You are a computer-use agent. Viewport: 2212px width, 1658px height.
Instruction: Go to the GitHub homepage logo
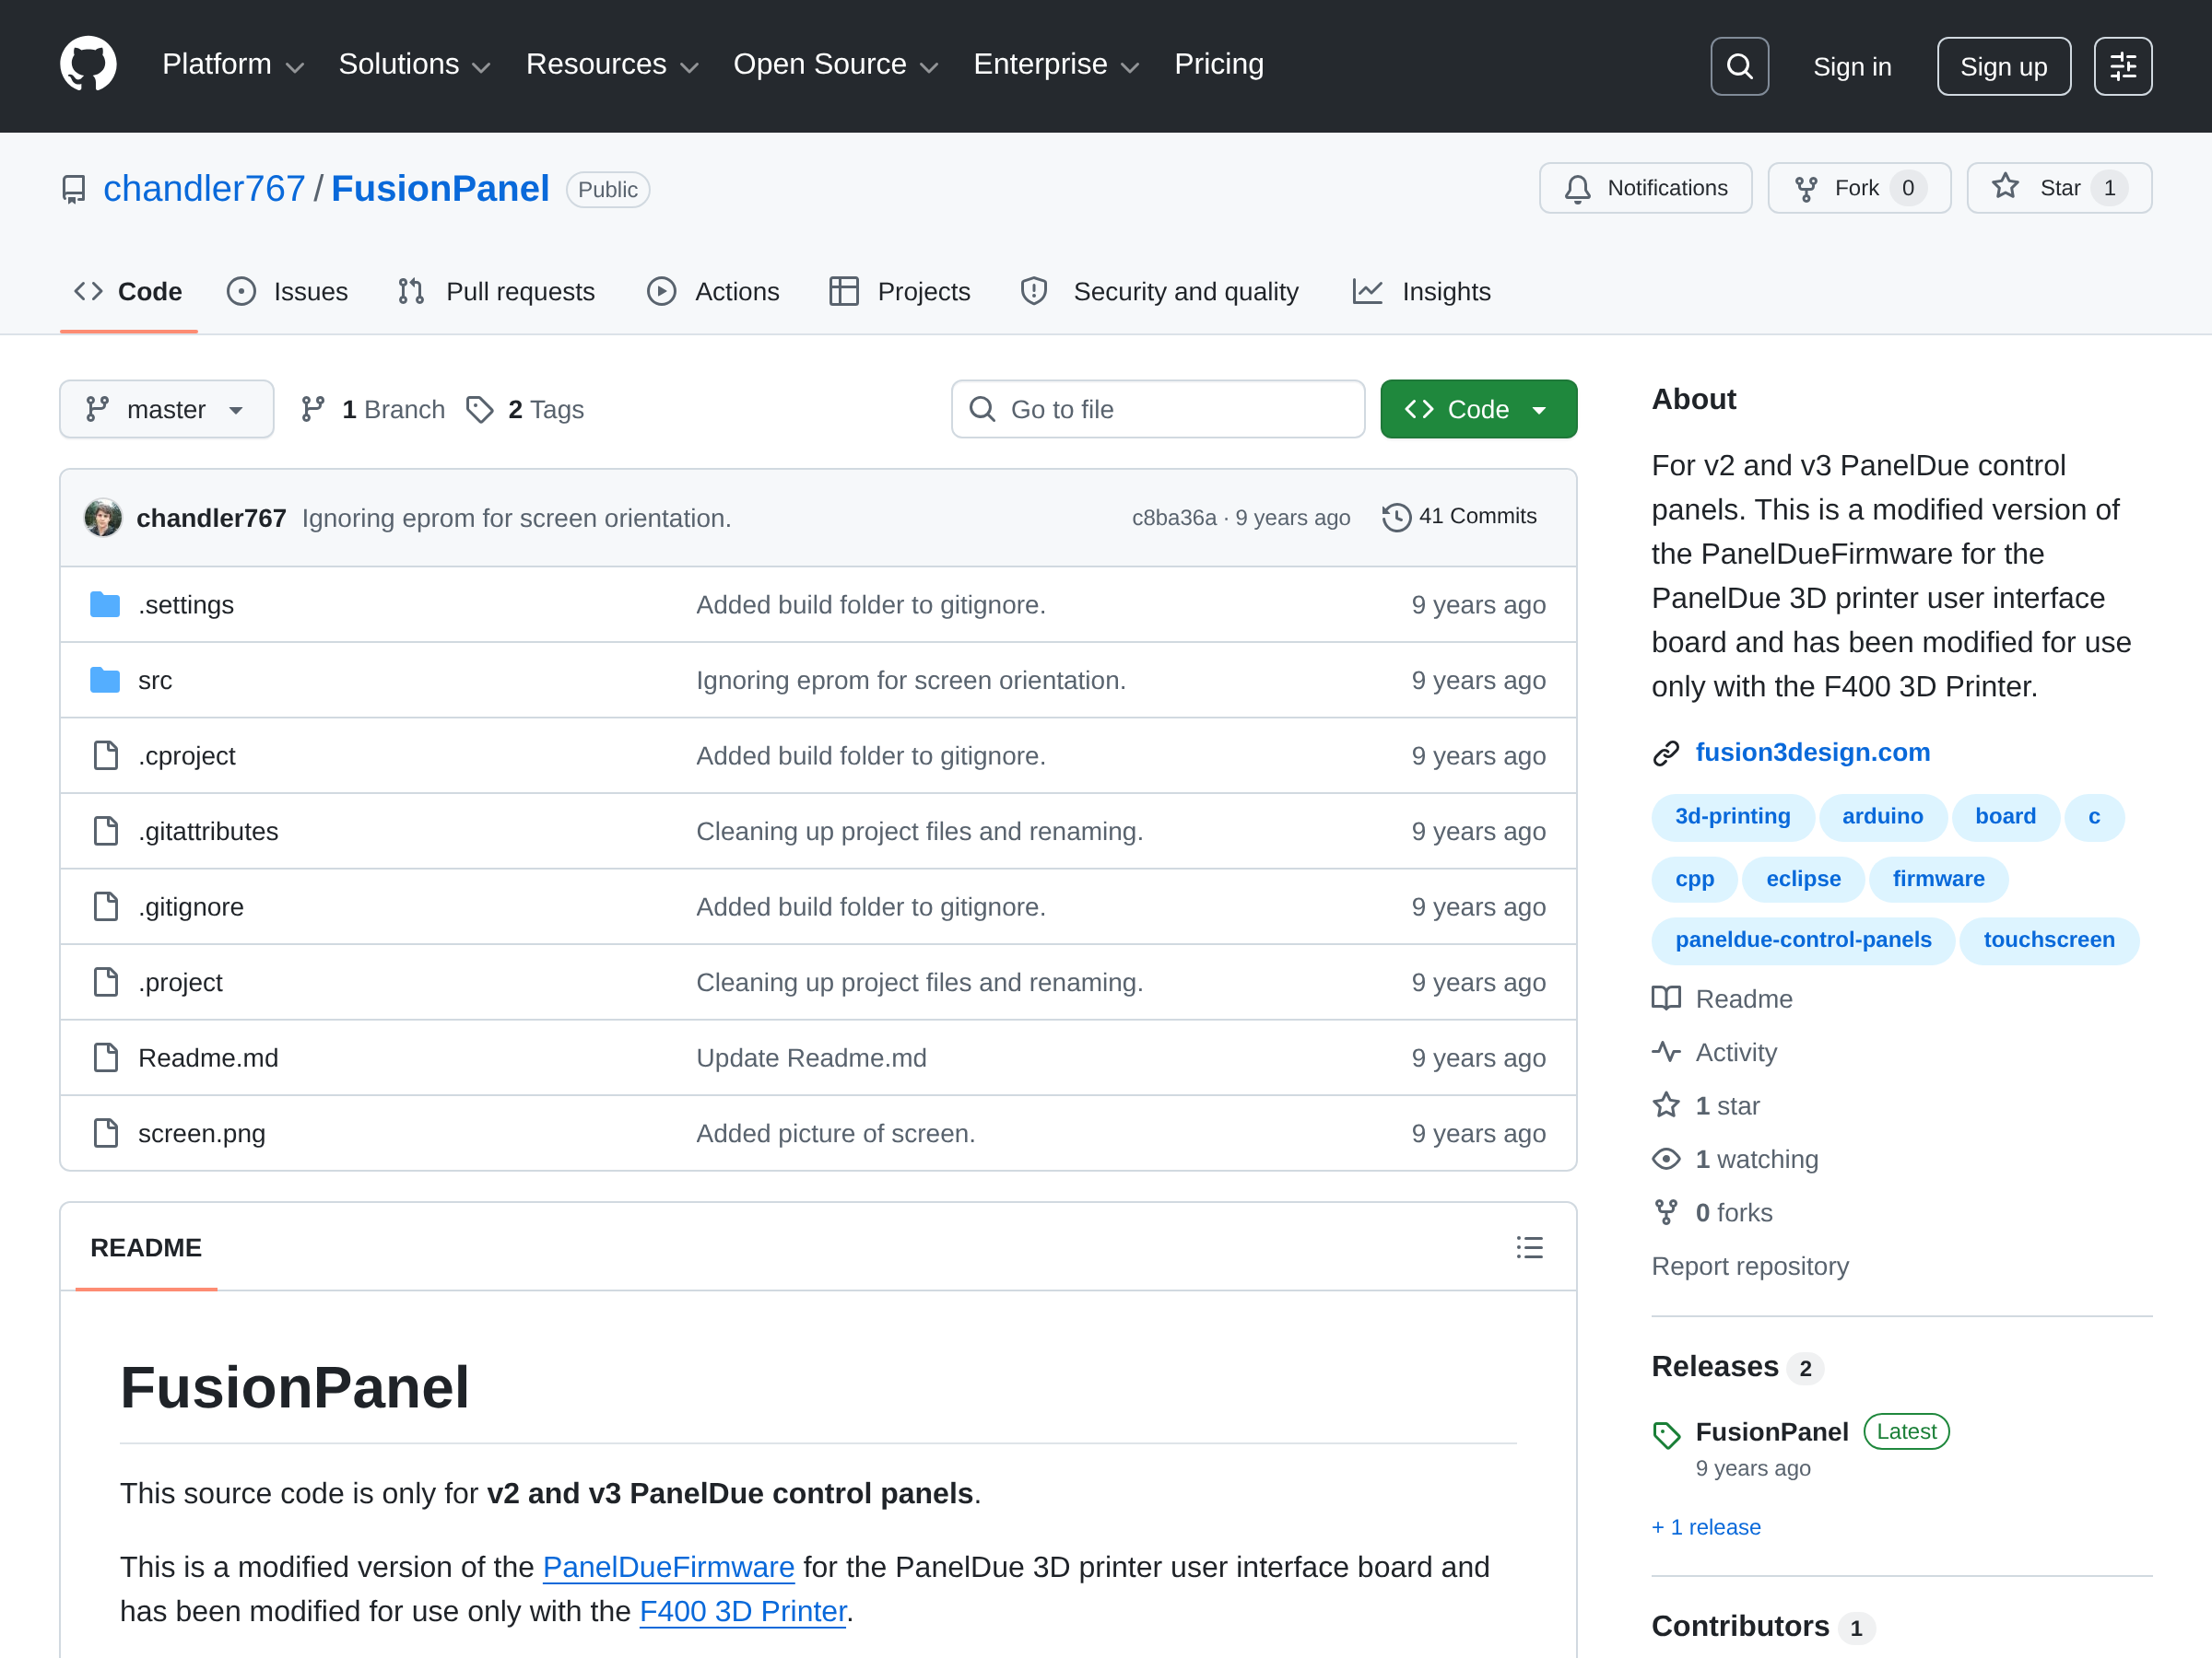(x=88, y=65)
